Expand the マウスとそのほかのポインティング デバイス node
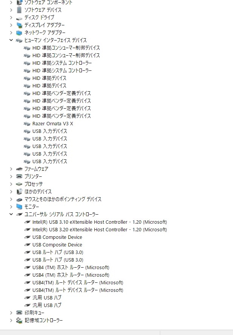Image resolution: width=233 pixels, height=335 pixels. pyautogui.click(x=11, y=199)
